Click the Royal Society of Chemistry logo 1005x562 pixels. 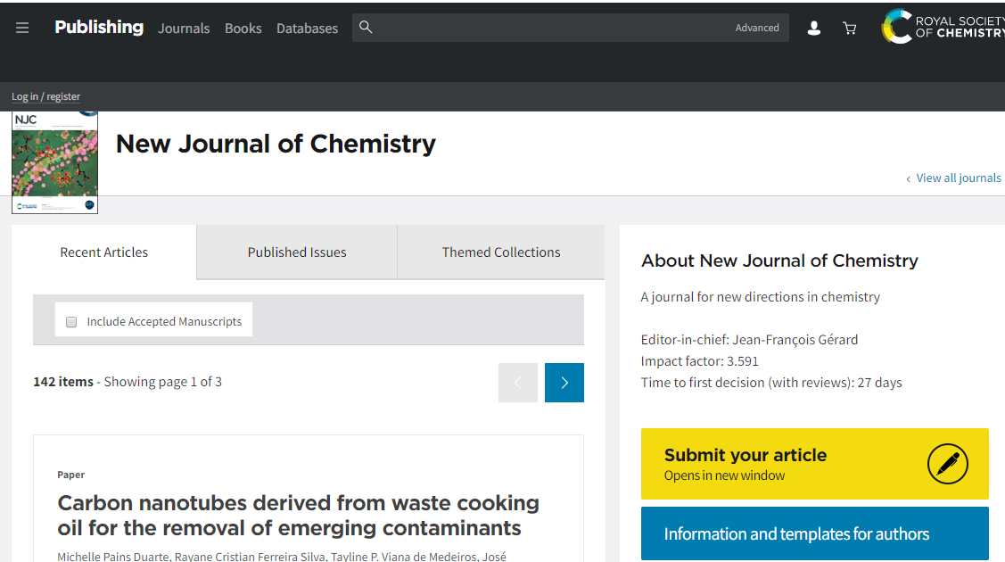(943, 27)
